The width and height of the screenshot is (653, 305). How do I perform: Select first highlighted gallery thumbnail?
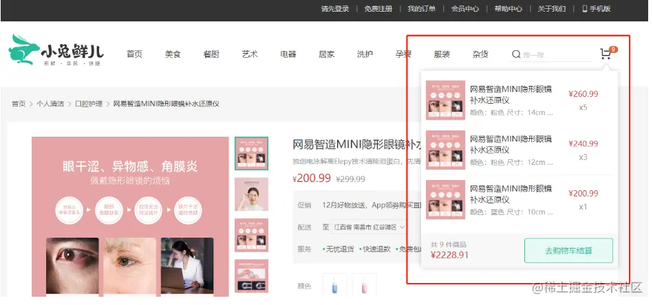pos(252,153)
